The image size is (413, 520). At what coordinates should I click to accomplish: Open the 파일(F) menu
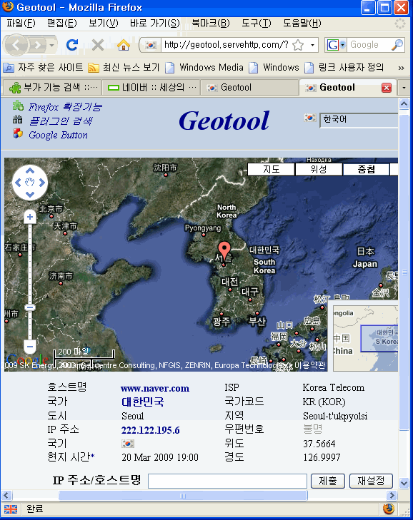click(21, 24)
